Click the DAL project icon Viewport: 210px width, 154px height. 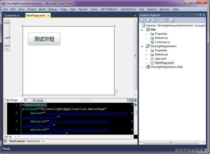148,30
